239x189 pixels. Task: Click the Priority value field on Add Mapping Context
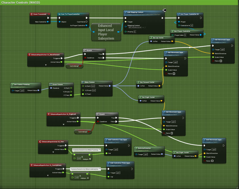point(135,32)
